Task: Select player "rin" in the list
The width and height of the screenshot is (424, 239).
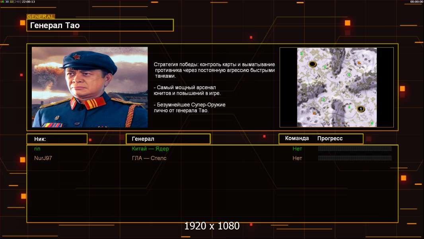Action: click(x=37, y=149)
